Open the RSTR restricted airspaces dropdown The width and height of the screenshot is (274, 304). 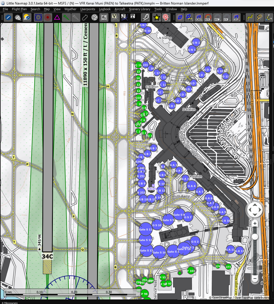207,17
